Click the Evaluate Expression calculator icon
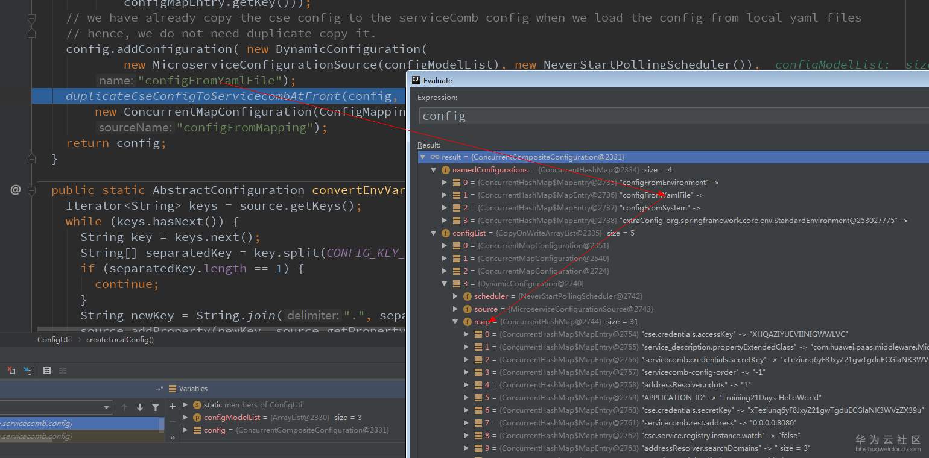929x458 pixels. coord(47,371)
